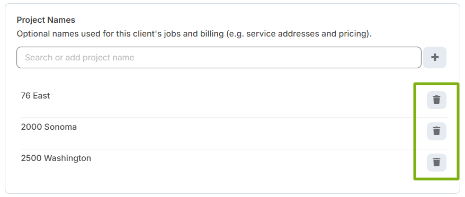Click empty space in the 2000 Sonoma row

pyautogui.click(x=237, y=131)
